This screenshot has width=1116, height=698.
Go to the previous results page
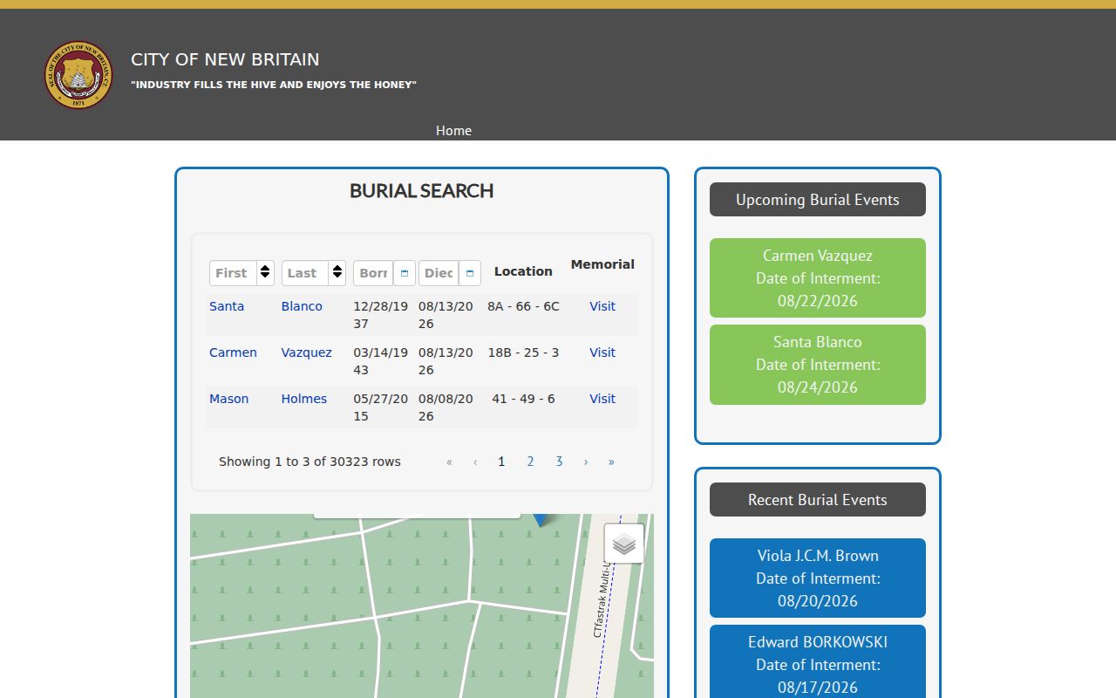(475, 462)
